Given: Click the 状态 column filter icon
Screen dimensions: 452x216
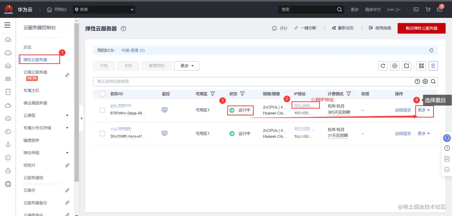Looking at the screenshot, I should 242,94.
